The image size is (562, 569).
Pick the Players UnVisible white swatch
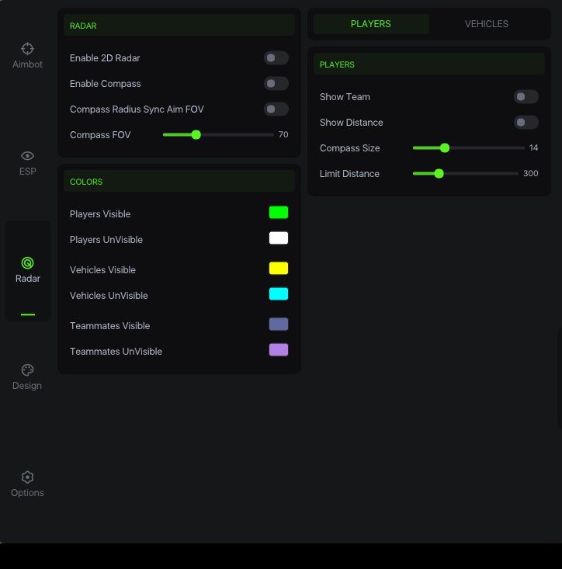pyautogui.click(x=279, y=238)
